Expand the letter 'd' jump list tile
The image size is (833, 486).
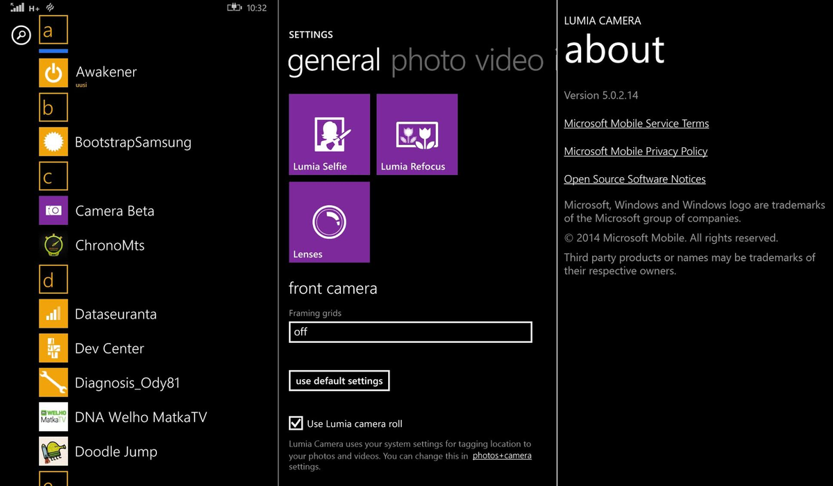coord(53,279)
